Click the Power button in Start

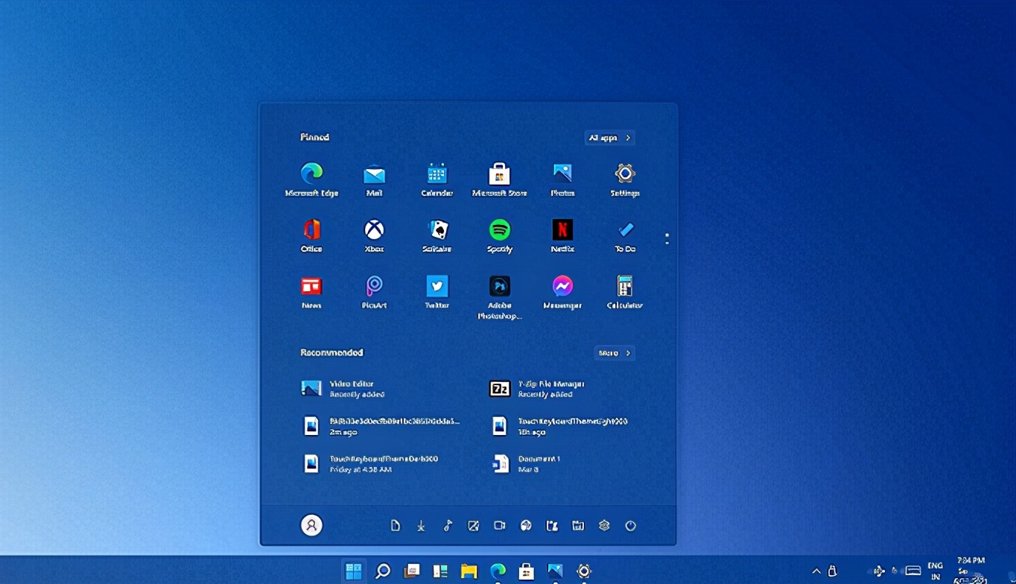click(x=630, y=526)
